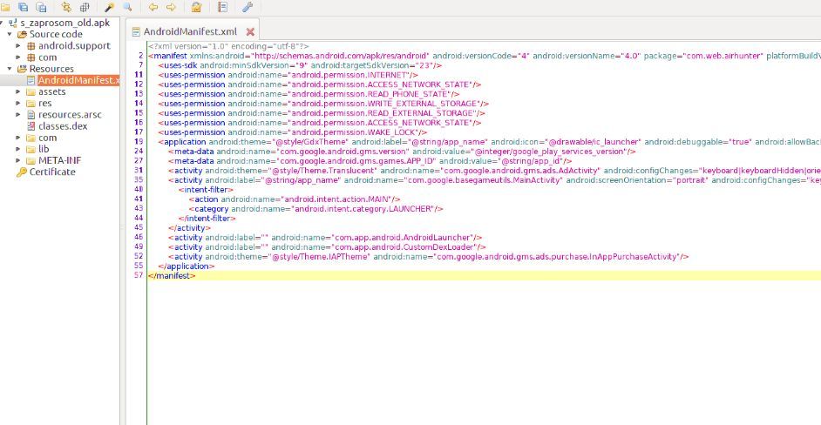Expand the META-INF folder arrow
This screenshot has width=821, height=425.
click(18, 160)
